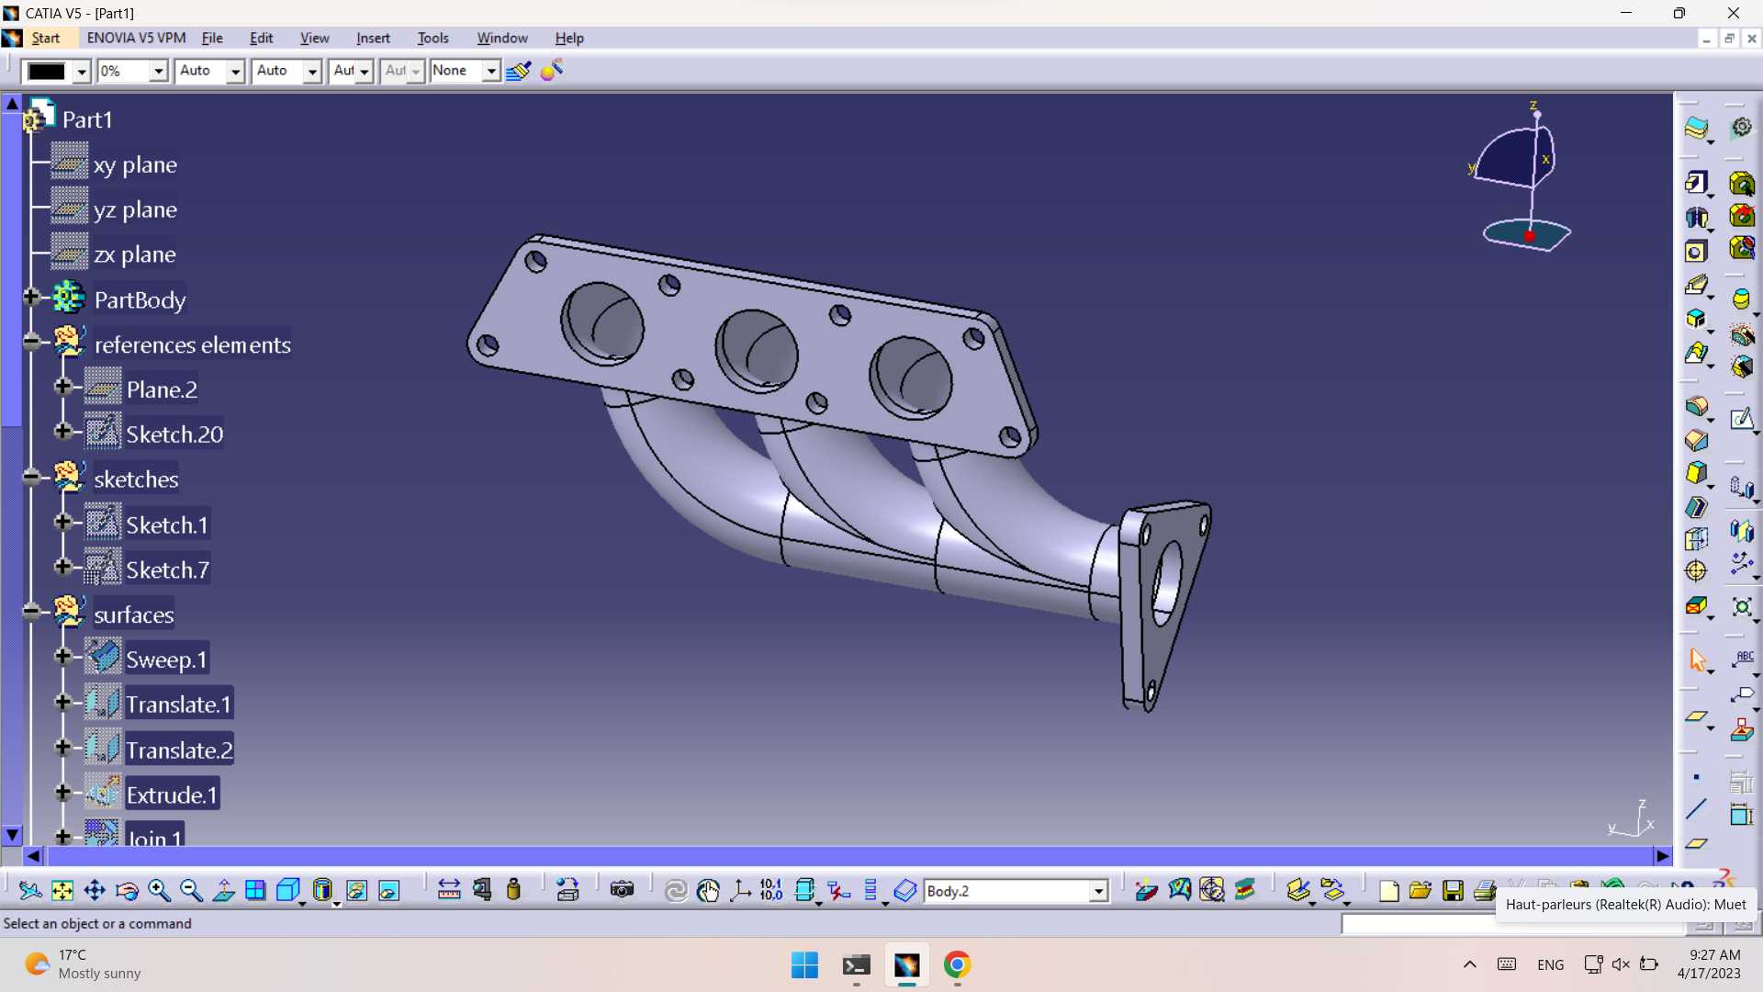The image size is (1763, 992).
Task: Click the Zoom In magnifier
Action: pyautogui.click(x=159, y=890)
